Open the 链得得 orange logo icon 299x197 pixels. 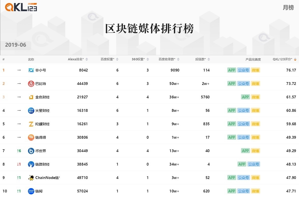pos(31,137)
